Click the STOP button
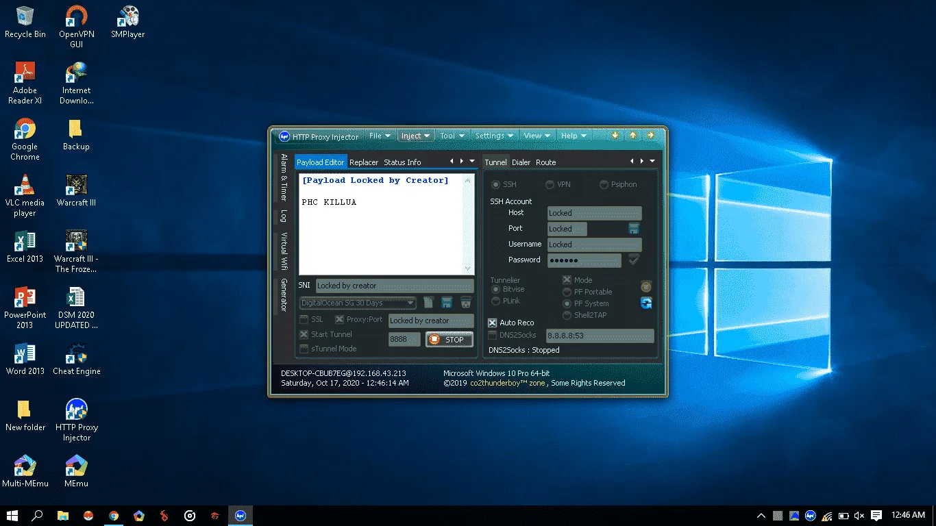This screenshot has height=526, width=936. (x=449, y=339)
